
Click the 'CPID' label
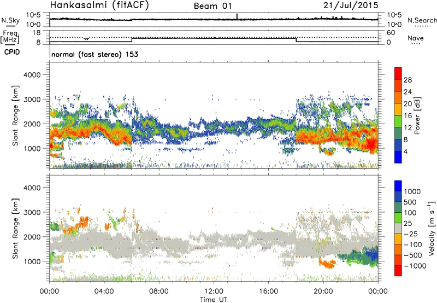click(x=12, y=52)
